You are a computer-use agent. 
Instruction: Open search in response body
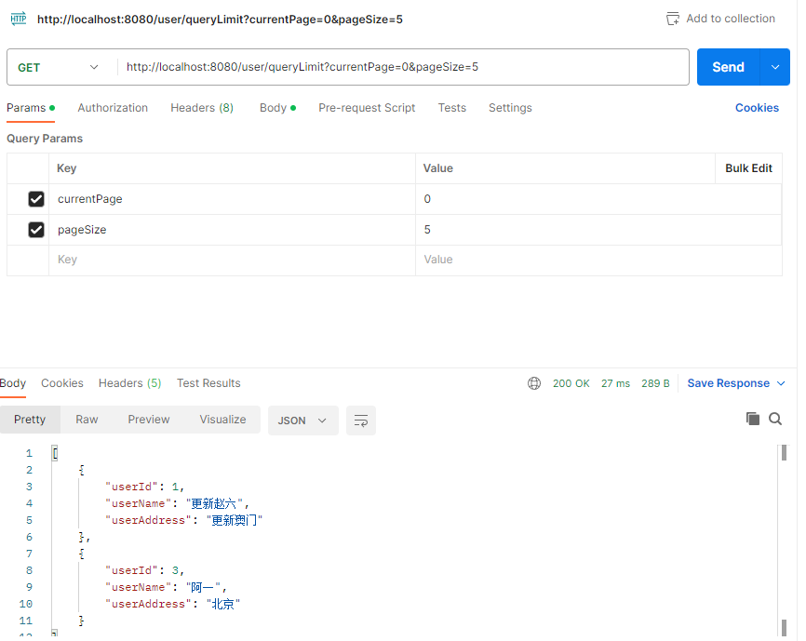(x=775, y=419)
